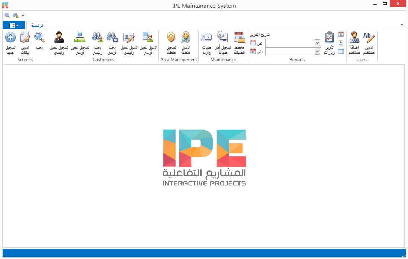This screenshot has height=259, width=408.
Task: Click the IPE app icon in title bar
Action: (5, 5)
